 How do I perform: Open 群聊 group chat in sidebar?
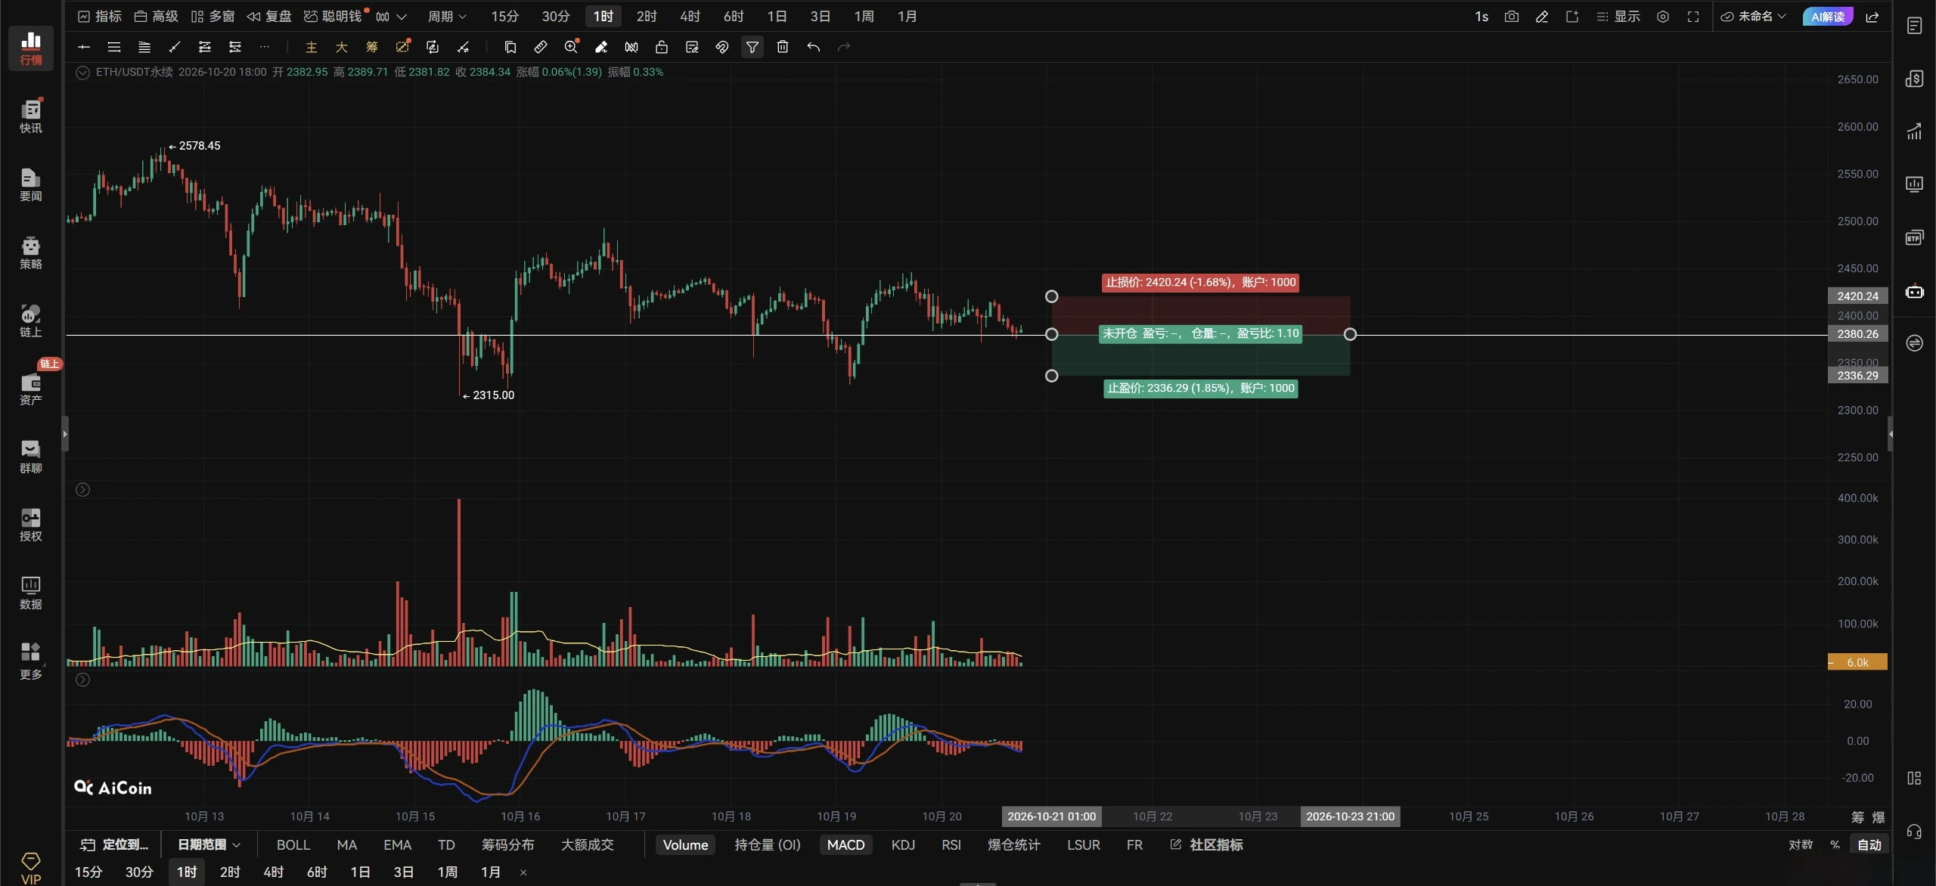[31, 457]
